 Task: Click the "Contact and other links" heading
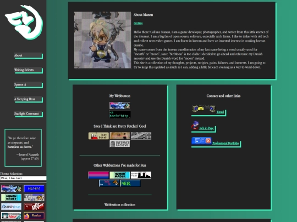[223, 96]
